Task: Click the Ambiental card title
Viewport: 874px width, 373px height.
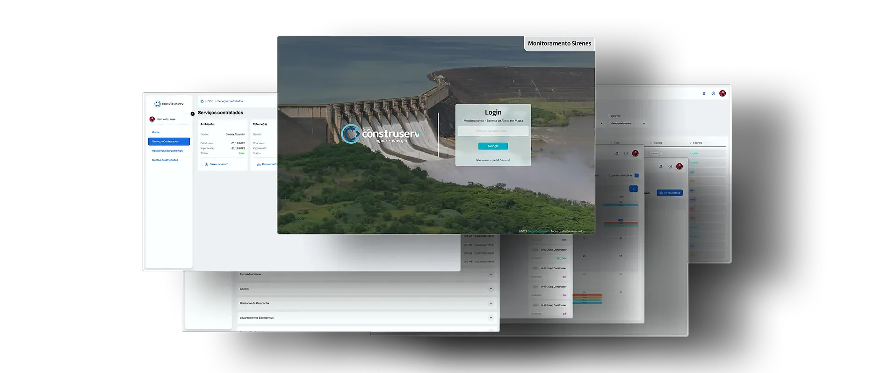Action: [x=208, y=124]
